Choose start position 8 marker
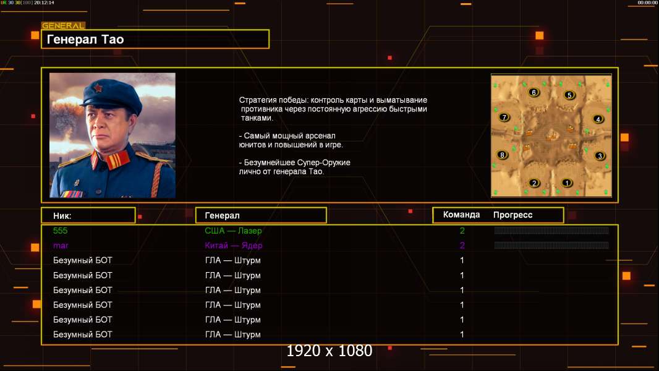Image resolution: width=659 pixels, height=371 pixels. coord(502,155)
